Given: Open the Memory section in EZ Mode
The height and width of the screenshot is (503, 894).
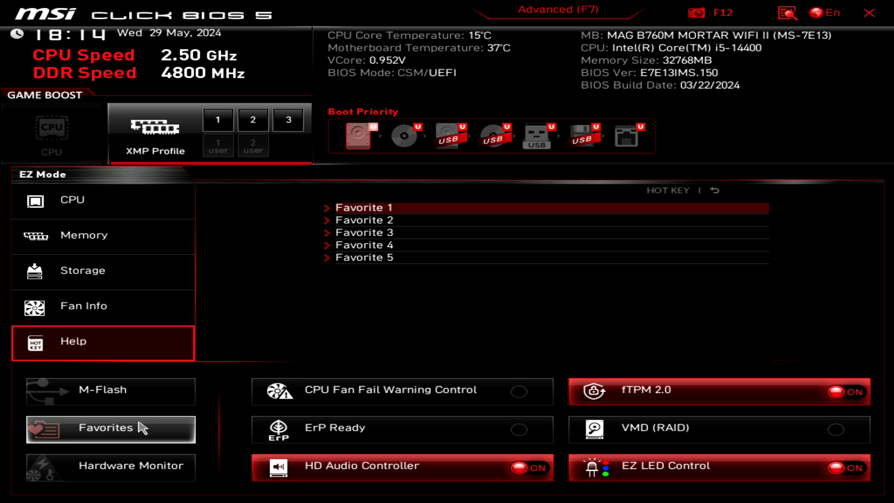Looking at the screenshot, I should coord(84,236).
